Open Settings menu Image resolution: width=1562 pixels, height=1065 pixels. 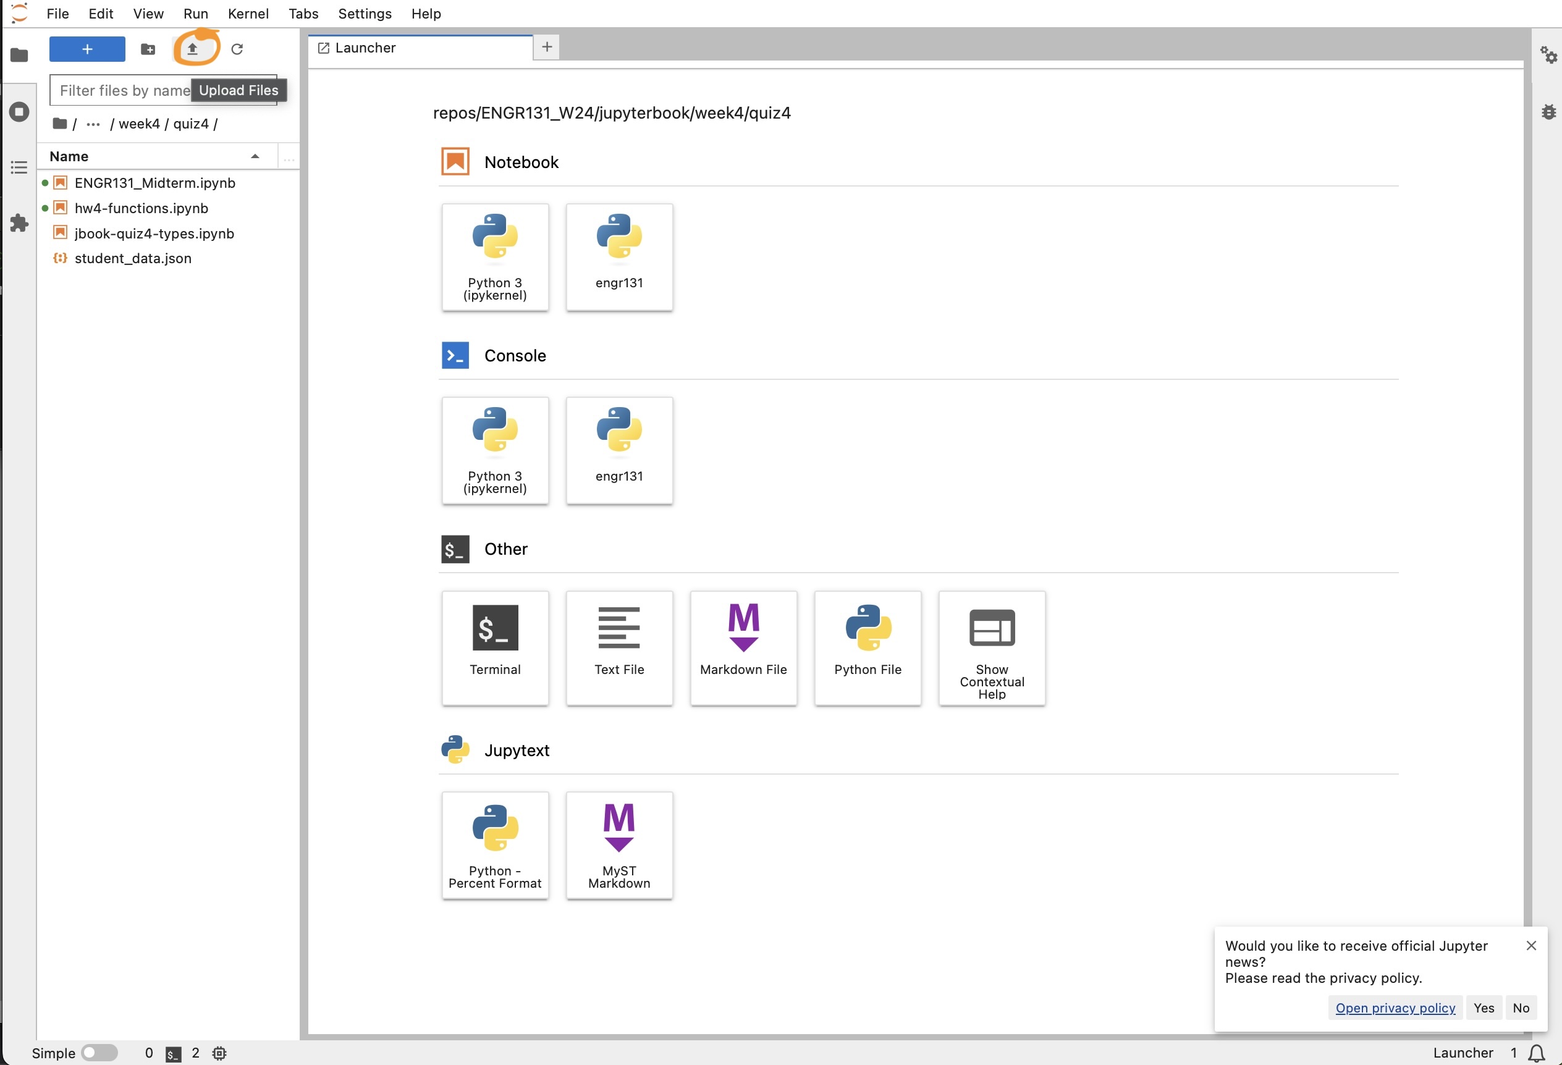pos(365,14)
